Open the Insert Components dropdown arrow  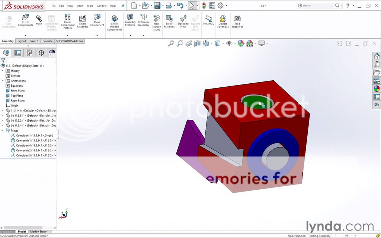coord(25,35)
